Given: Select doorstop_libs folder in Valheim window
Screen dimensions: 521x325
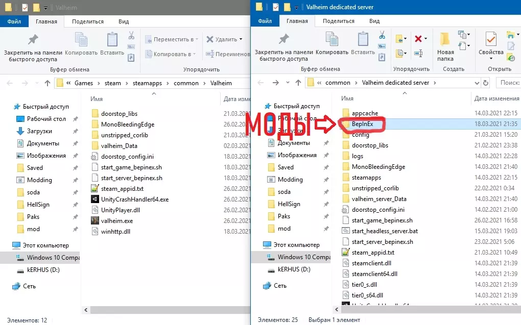Looking at the screenshot, I should point(119,114).
